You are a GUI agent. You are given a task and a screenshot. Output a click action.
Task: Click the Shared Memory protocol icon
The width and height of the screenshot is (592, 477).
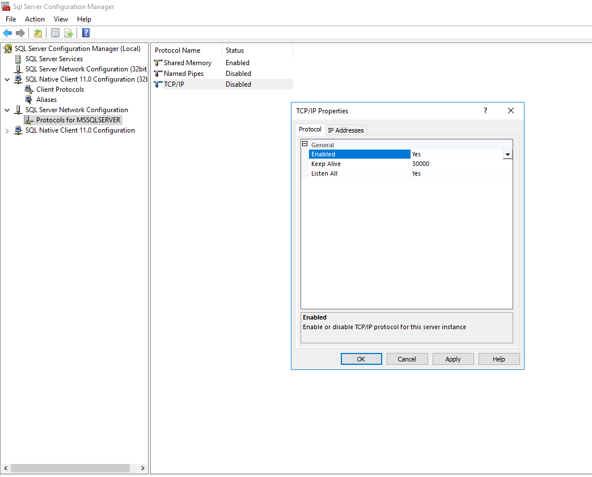[x=158, y=63]
